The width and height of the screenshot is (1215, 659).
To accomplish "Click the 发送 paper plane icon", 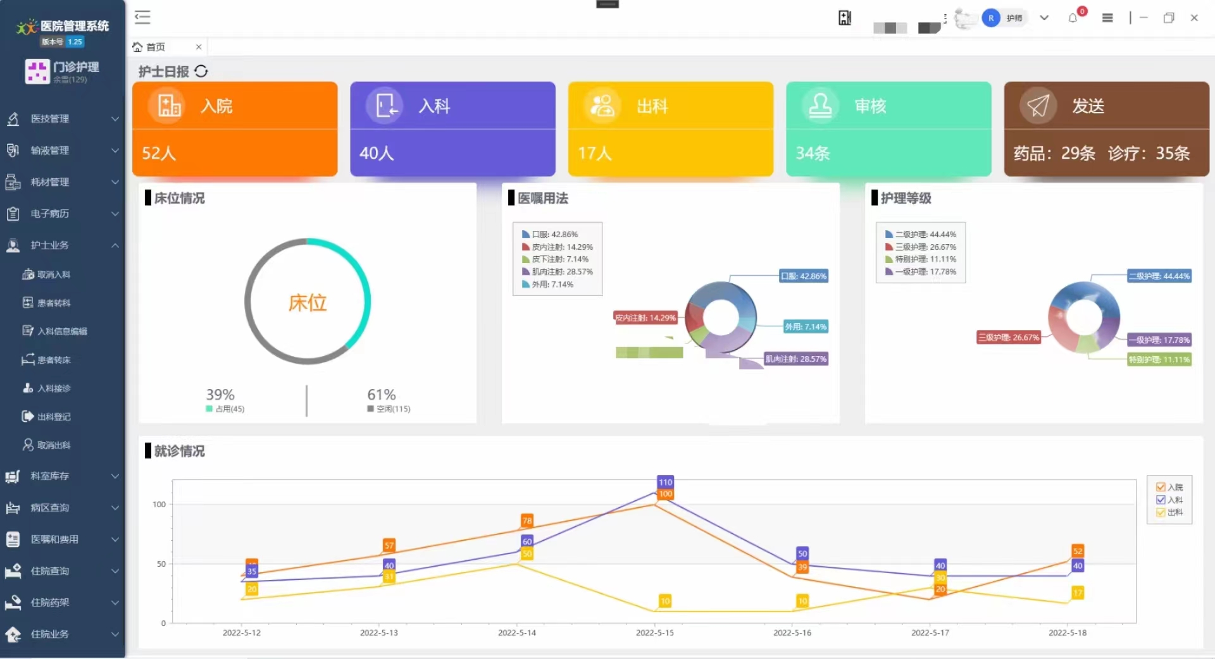I will (x=1038, y=106).
